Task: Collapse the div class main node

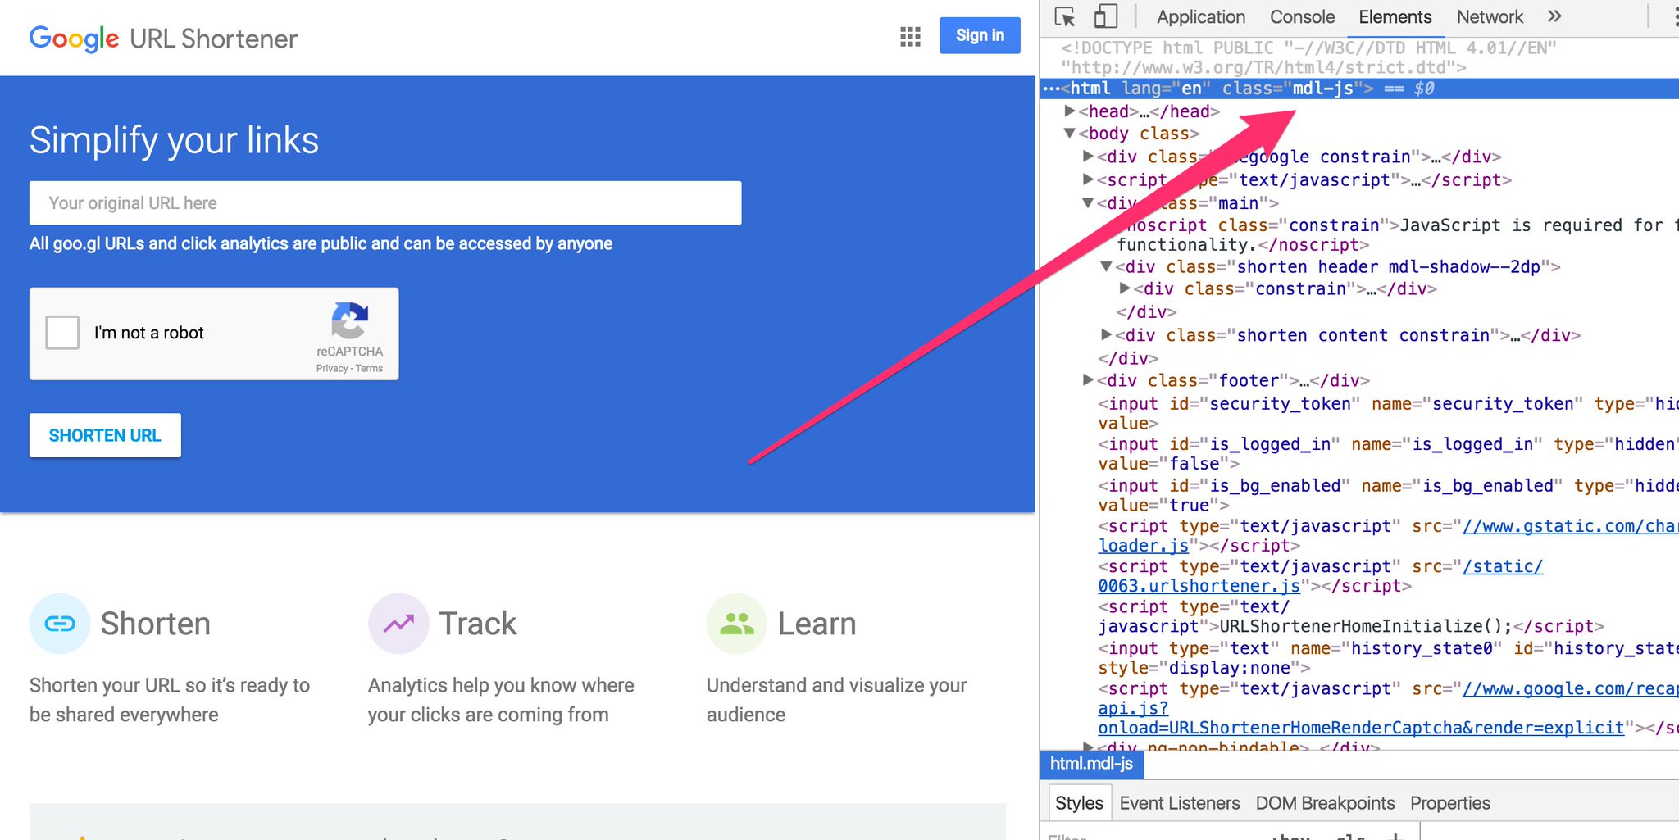Action: 1089,202
